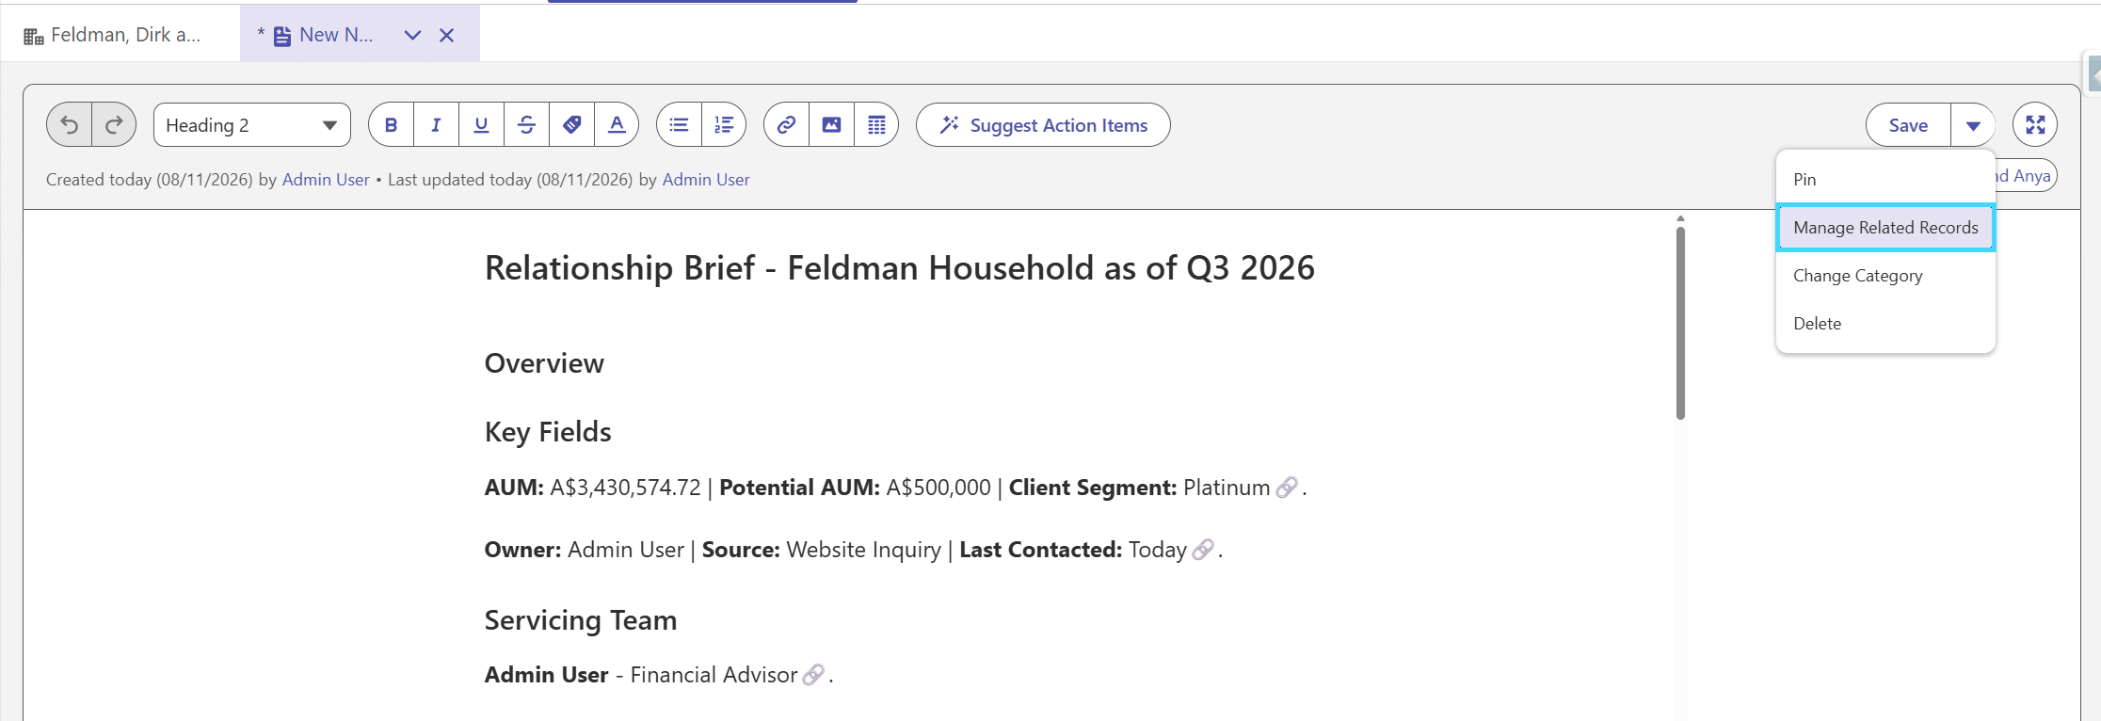Click the insert link icon
This screenshot has width=2101, height=721.
click(x=787, y=125)
